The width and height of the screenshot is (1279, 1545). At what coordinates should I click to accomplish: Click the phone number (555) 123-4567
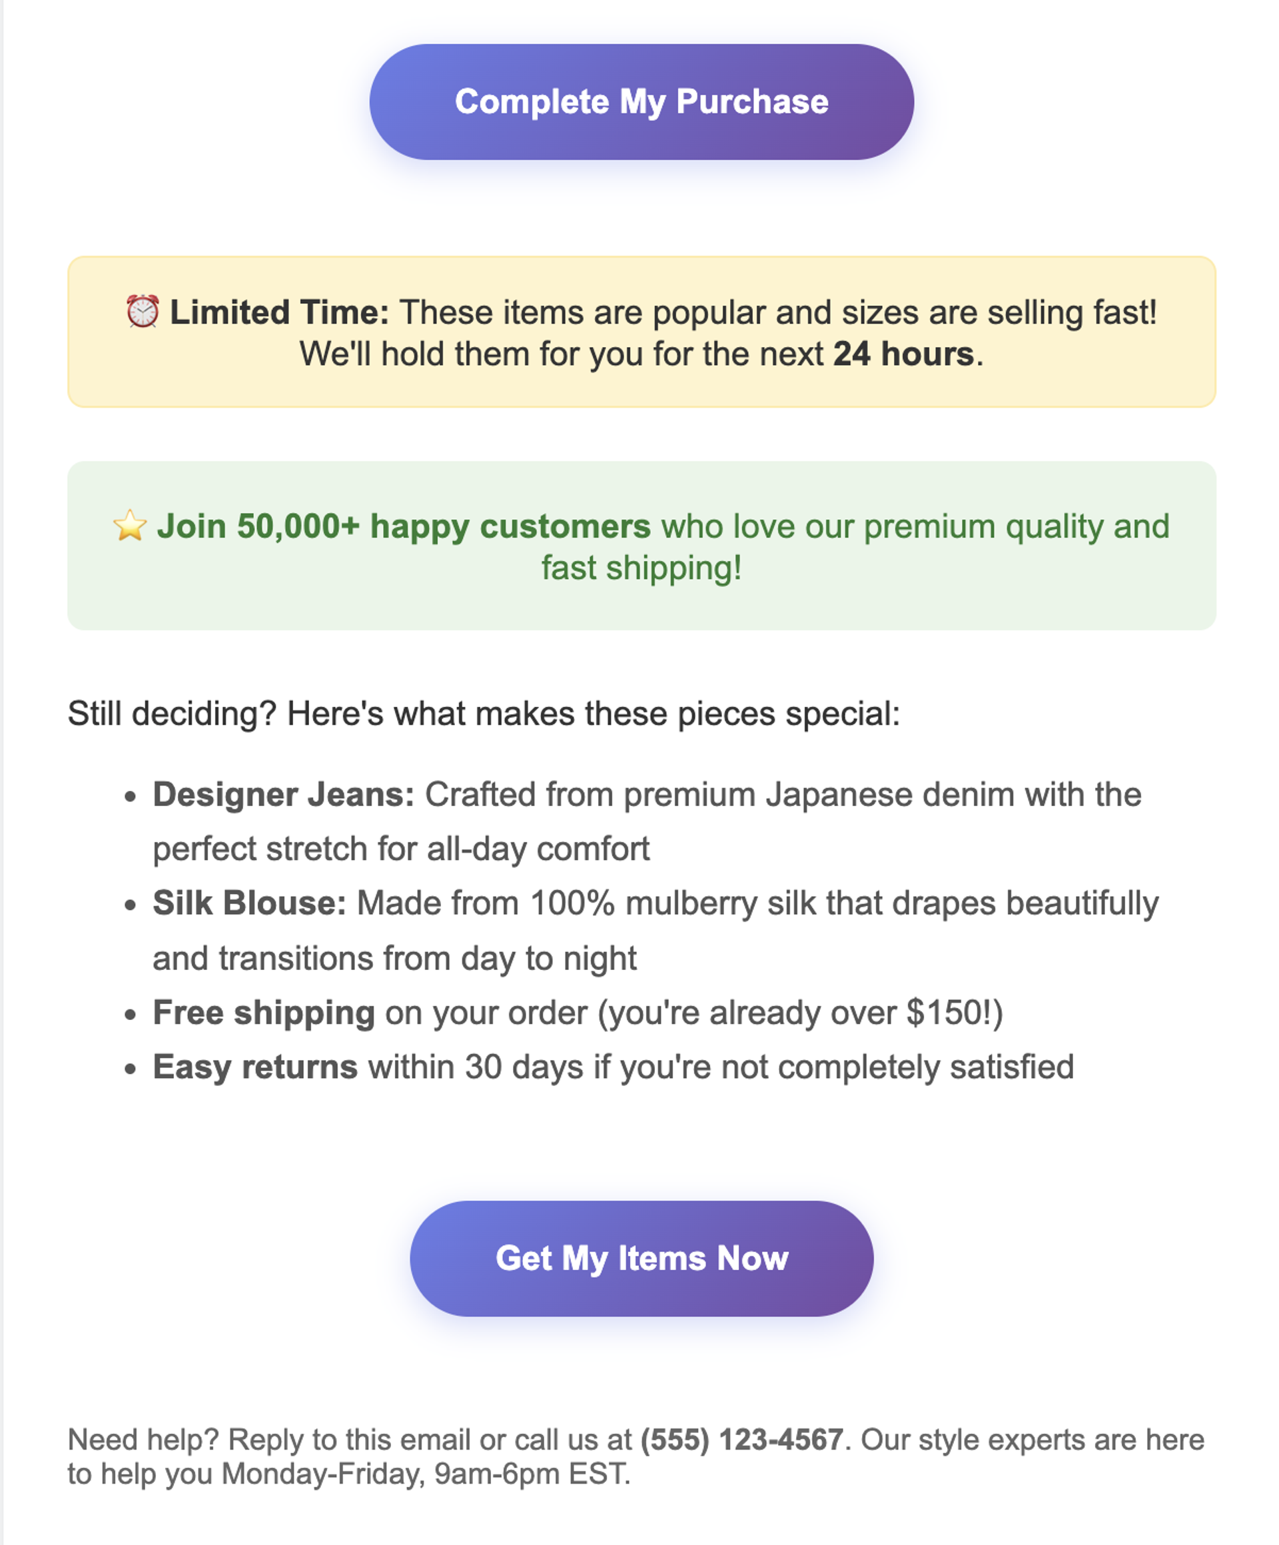click(x=741, y=1440)
